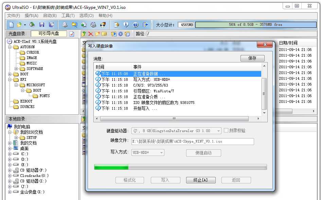Click the Save As toolbar icon
This screenshot has height=200, width=321.
51,25
